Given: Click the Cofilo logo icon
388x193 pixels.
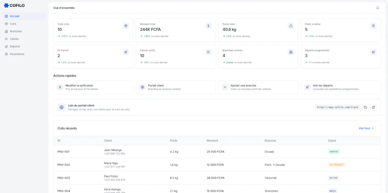Looking at the screenshot, I should (6, 5).
